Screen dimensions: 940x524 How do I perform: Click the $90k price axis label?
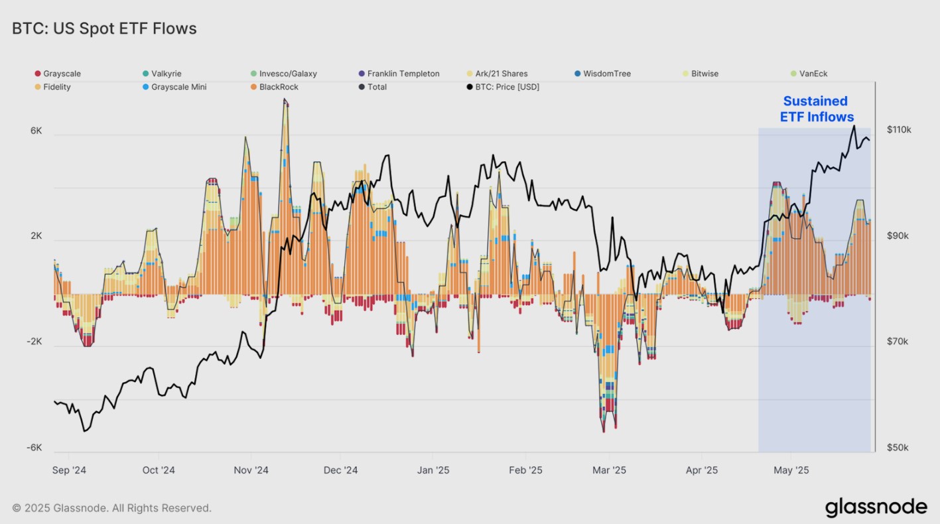[898, 236]
